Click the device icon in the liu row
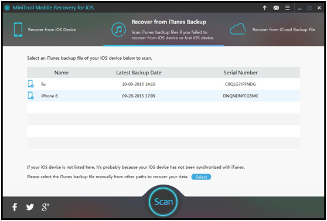Image resolution: width=327 pixels, height=221 pixels. (x=30, y=84)
